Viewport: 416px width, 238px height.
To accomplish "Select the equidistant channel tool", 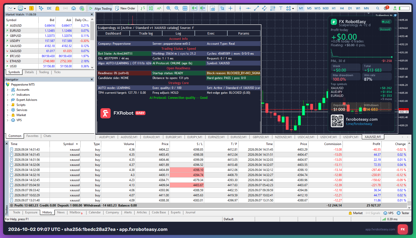I will (264, 8).
